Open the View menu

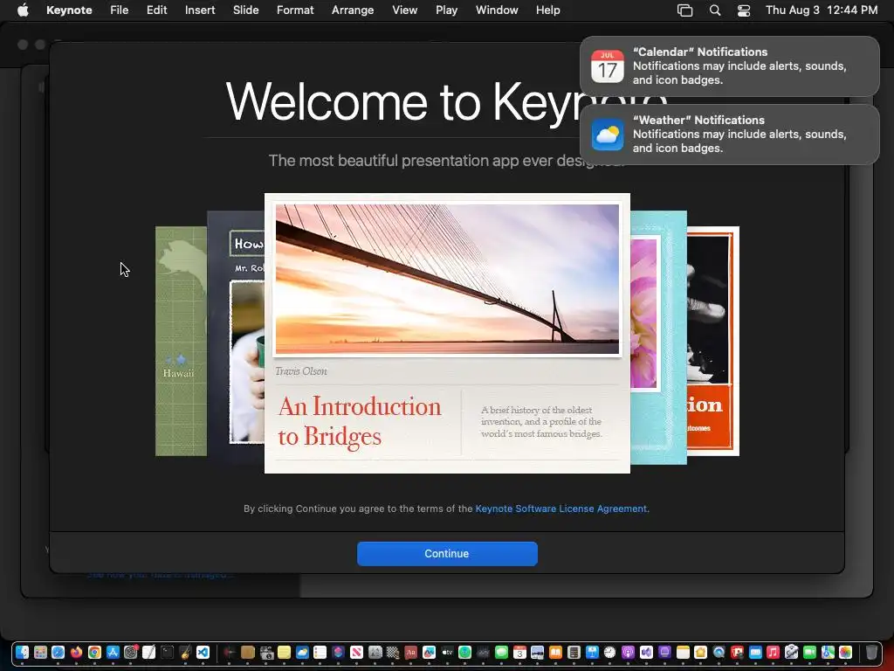[404, 10]
